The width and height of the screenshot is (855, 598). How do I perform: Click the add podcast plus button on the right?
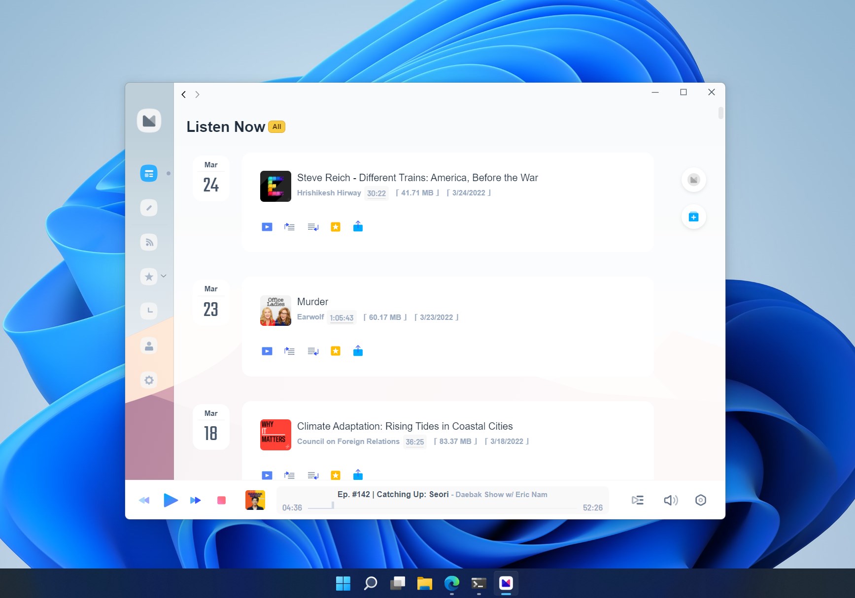coord(693,217)
